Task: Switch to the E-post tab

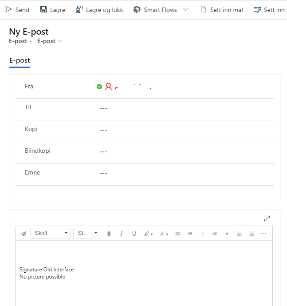Action: coord(20,60)
